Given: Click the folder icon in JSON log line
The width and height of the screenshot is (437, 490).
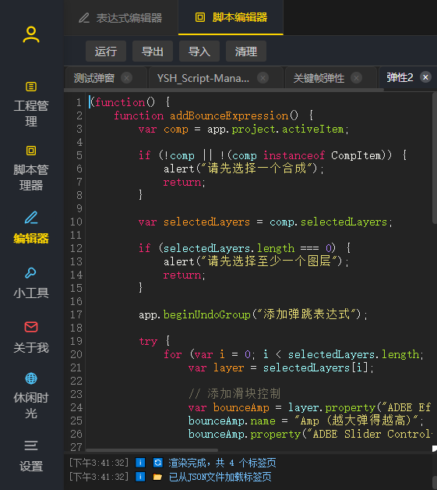Looking at the screenshot, I should click(157, 477).
